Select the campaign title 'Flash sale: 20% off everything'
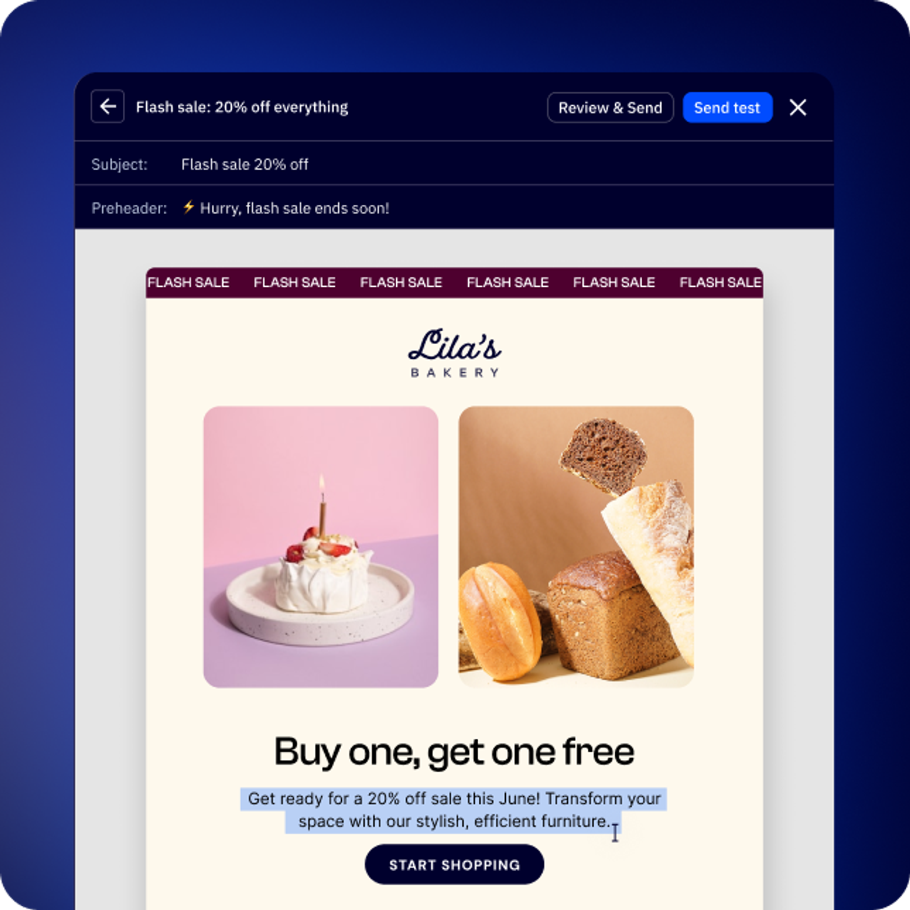Screen dimensions: 910x910 tap(242, 107)
